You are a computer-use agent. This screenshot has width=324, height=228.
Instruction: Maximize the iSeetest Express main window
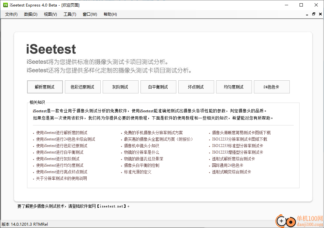pyautogui.click(x=301, y=5)
